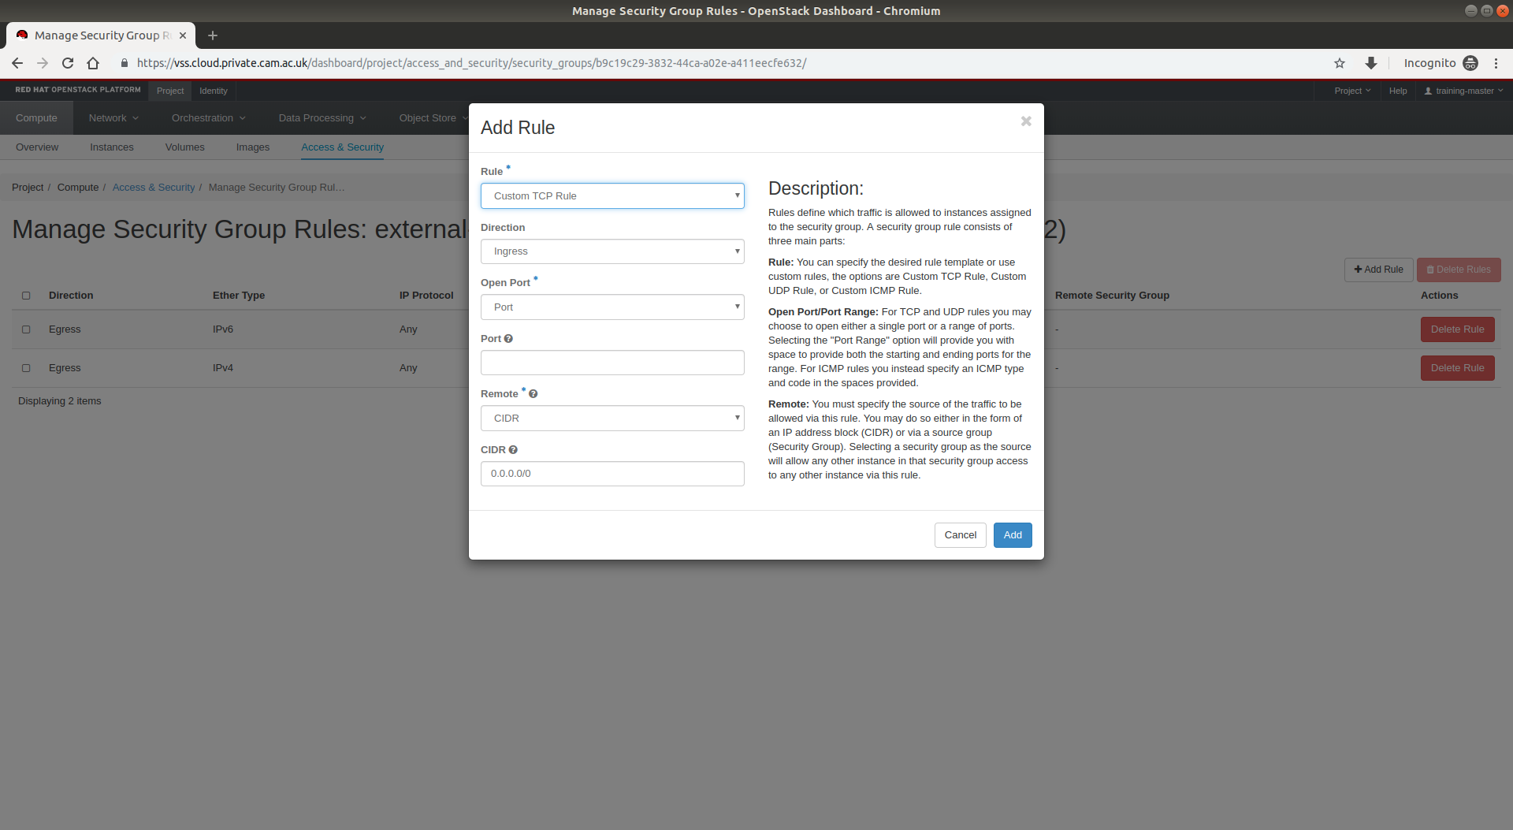
Task: Check the IPv6 Egress rule checkbox
Action: point(26,329)
